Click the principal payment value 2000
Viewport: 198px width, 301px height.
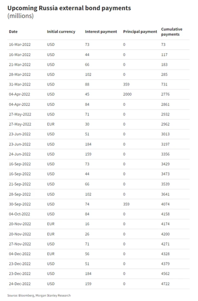(127, 94)
